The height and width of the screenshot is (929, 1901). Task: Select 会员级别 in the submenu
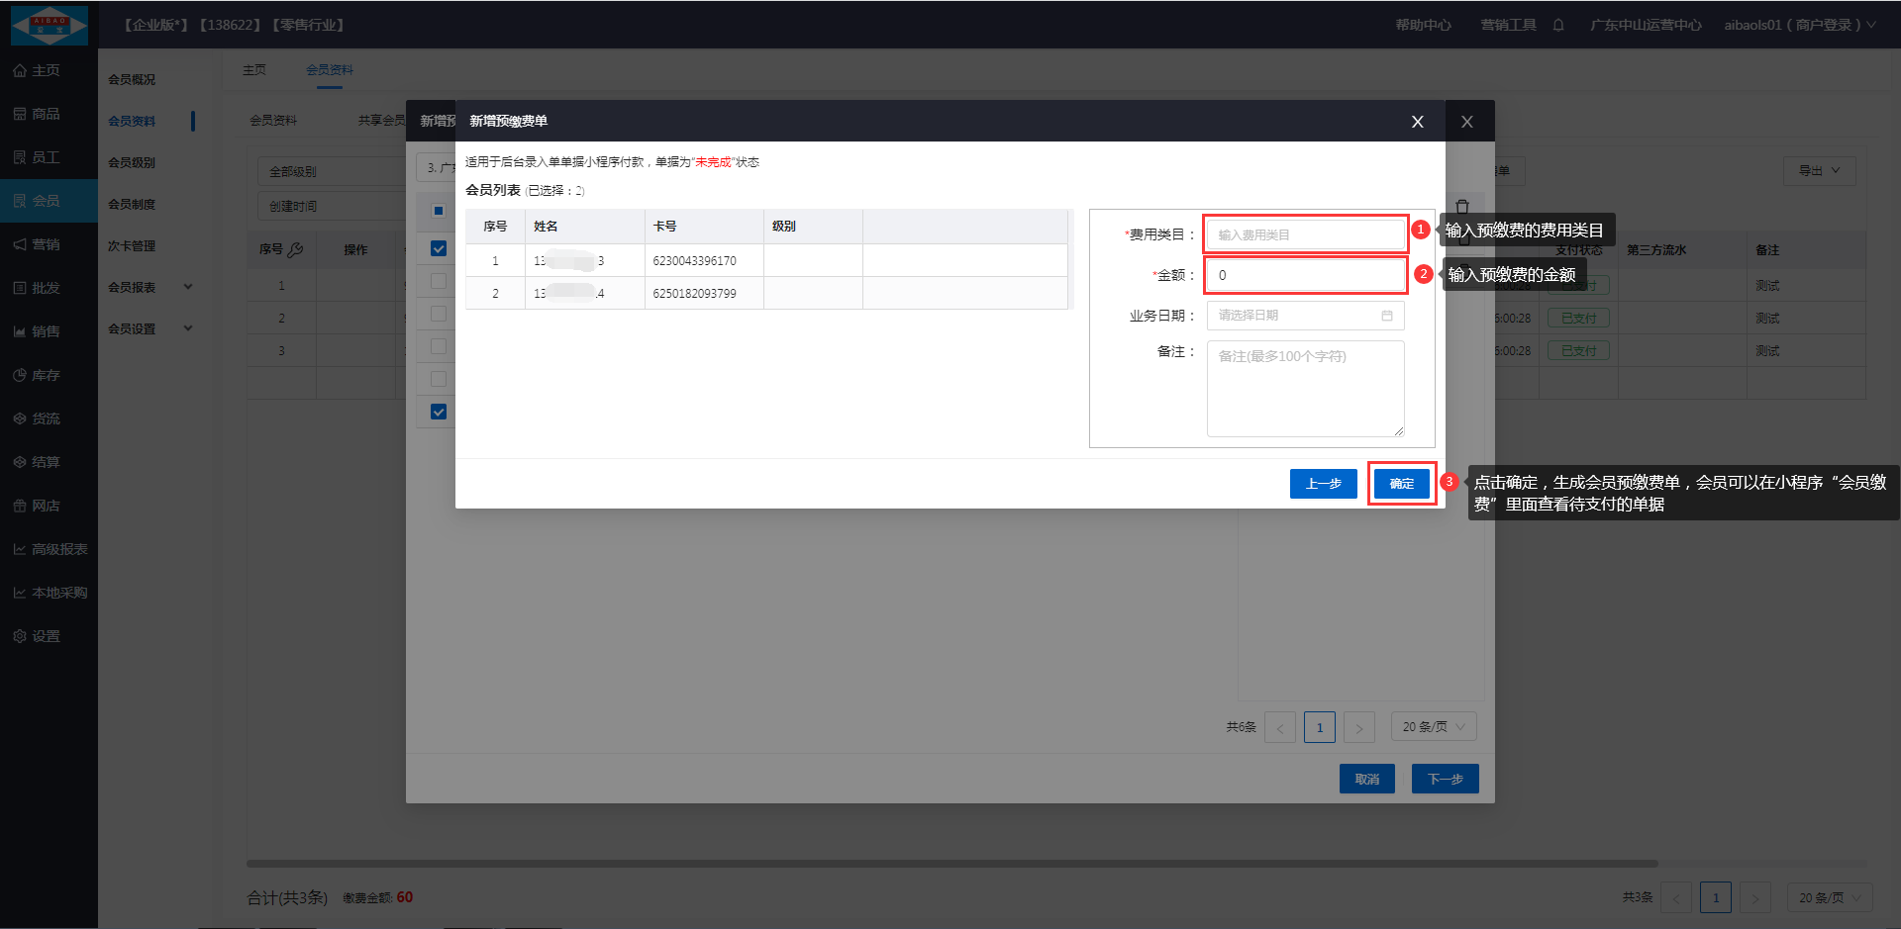pos(132,162)
